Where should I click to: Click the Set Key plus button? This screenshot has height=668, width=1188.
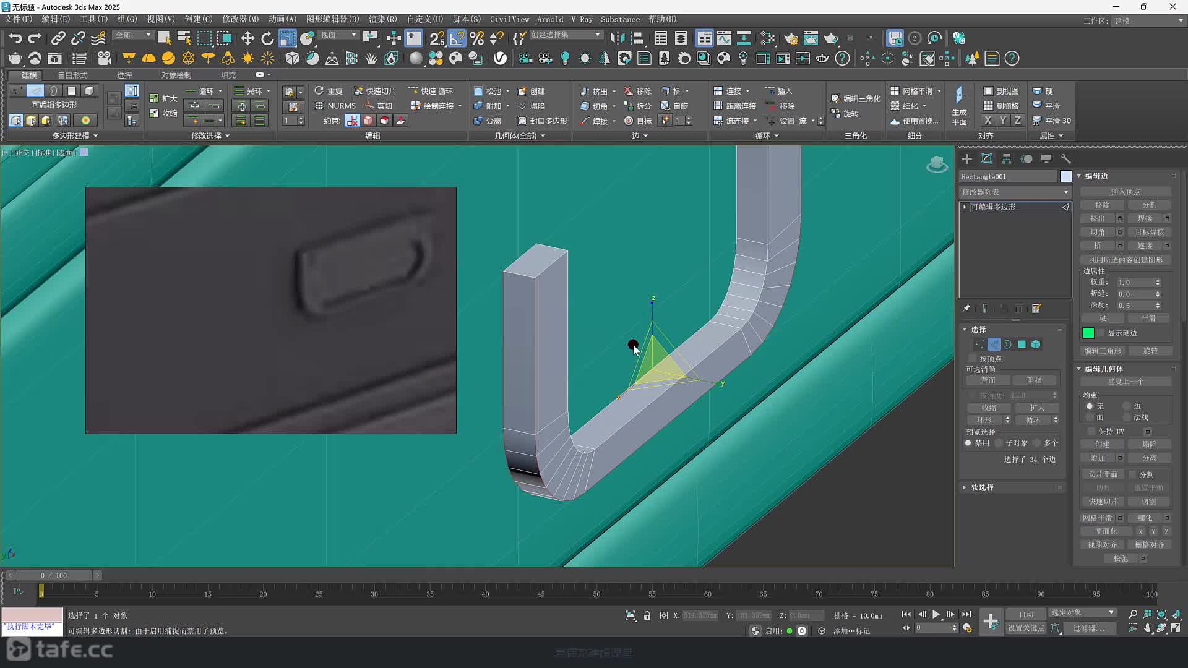click(x=990, y=621)
